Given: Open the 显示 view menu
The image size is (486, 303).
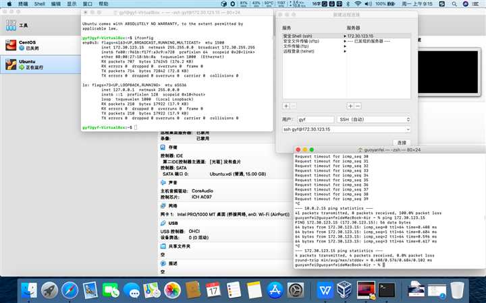Looking at the screenshot, I should click(72, 4).
